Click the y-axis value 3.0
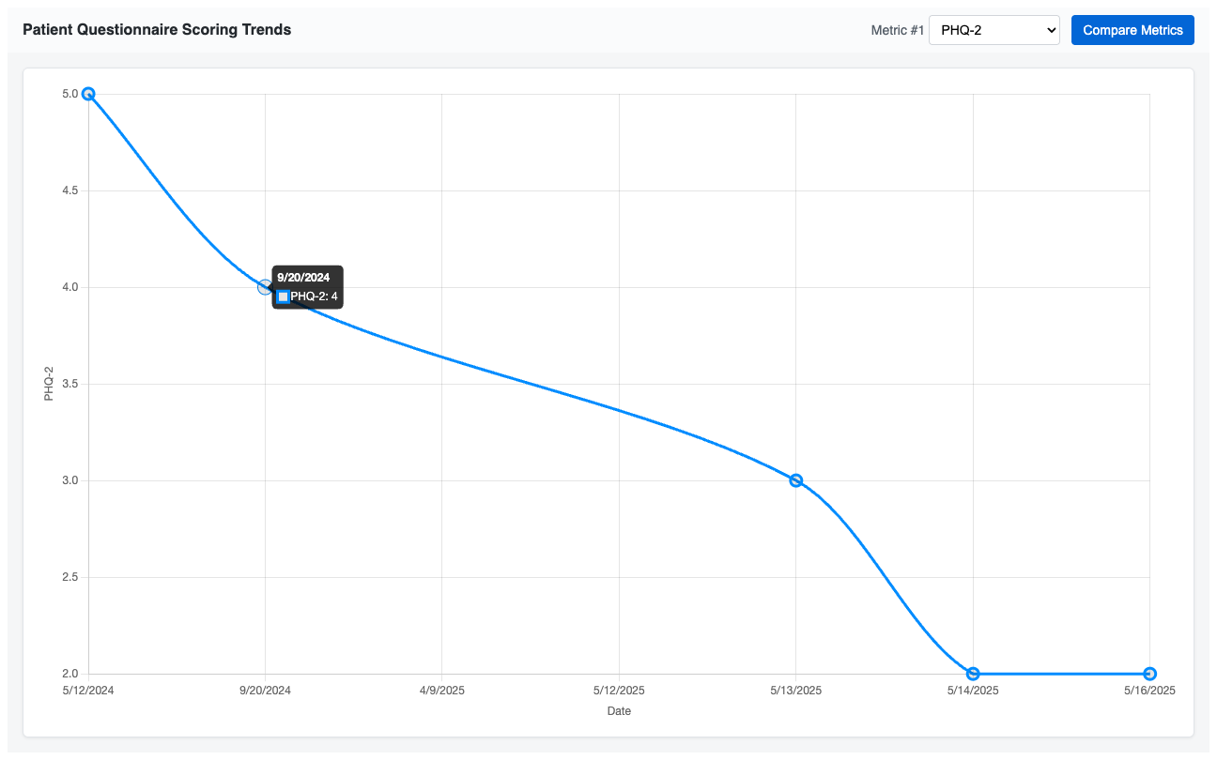 [70, 480]
